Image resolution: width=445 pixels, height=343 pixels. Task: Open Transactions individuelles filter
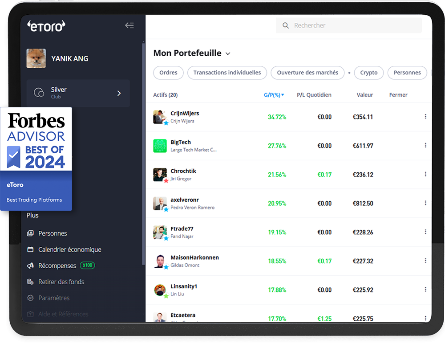click(227, 73)
